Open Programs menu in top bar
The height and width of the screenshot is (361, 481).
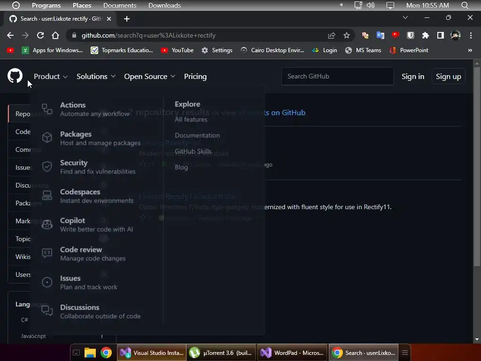coord(46,5)
